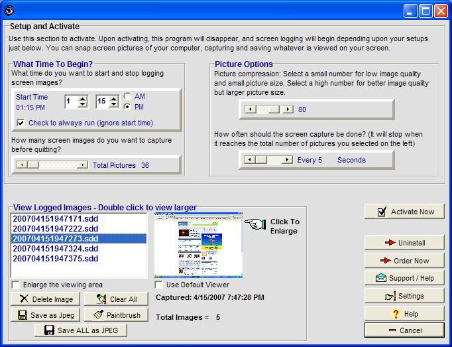Click left arrow of Total Pictures slider

coord(22,165)
